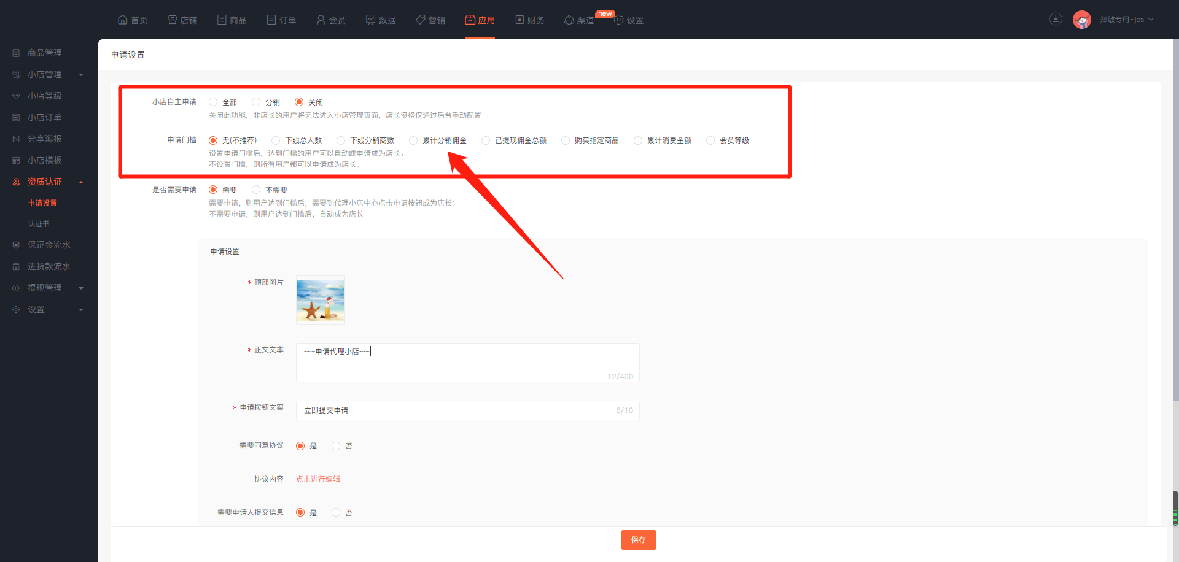Viewport: 1179px width, 562px height.
Task: Click the 商品管理 sidebar icon
Action: click(16, 53)
